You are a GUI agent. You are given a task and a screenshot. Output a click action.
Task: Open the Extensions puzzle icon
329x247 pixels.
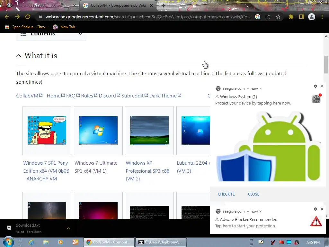pyautogui.click(x=291, y=17)
